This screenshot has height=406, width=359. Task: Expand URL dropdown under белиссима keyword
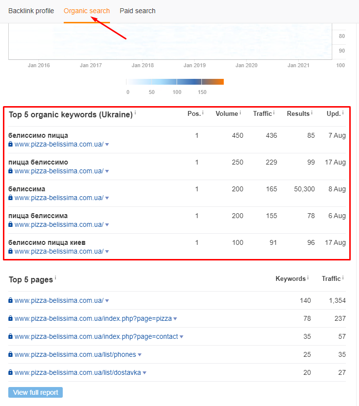point(107,198)
